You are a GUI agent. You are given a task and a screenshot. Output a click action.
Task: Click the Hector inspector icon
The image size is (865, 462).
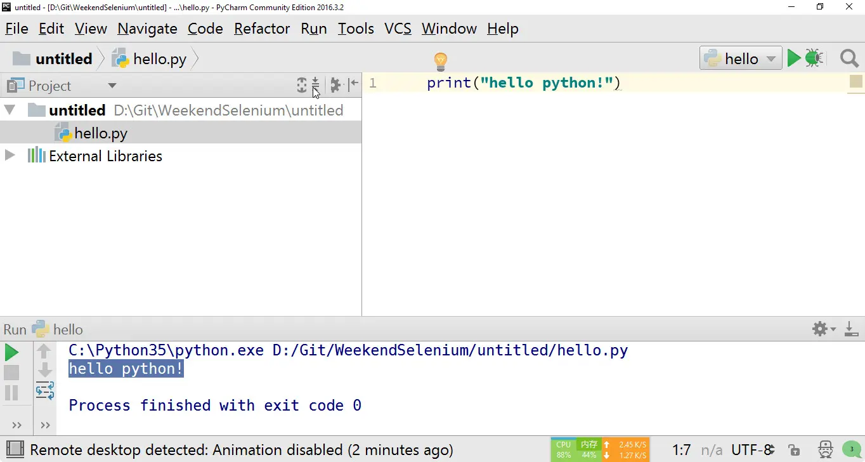(x=825, y=450)
